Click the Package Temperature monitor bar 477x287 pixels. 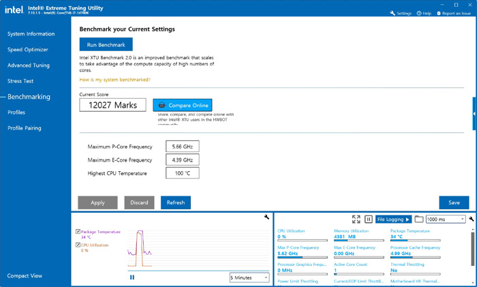coord(415,241)
